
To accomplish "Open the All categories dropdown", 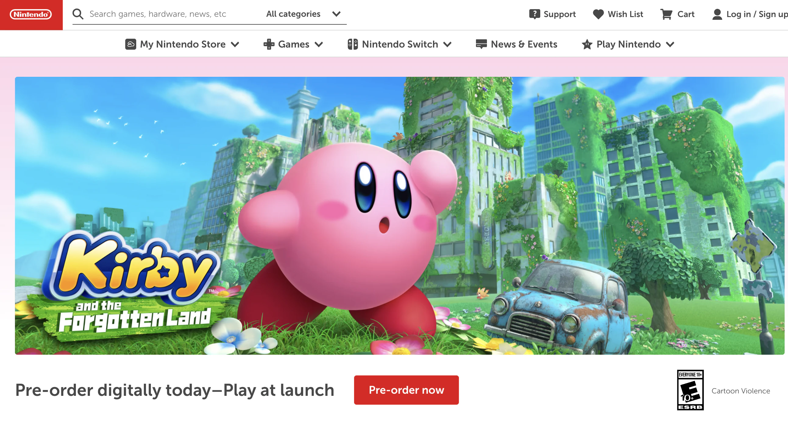I will (x=303, y=14).
